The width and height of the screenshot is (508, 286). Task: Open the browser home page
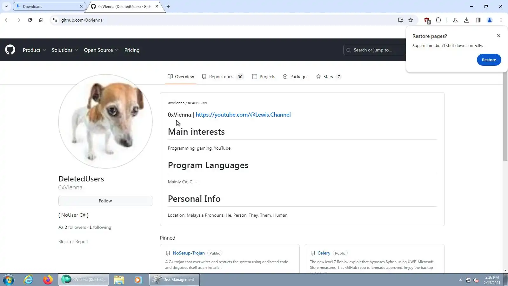41,20
